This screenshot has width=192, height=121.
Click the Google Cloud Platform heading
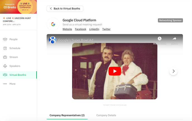point(79,20)
